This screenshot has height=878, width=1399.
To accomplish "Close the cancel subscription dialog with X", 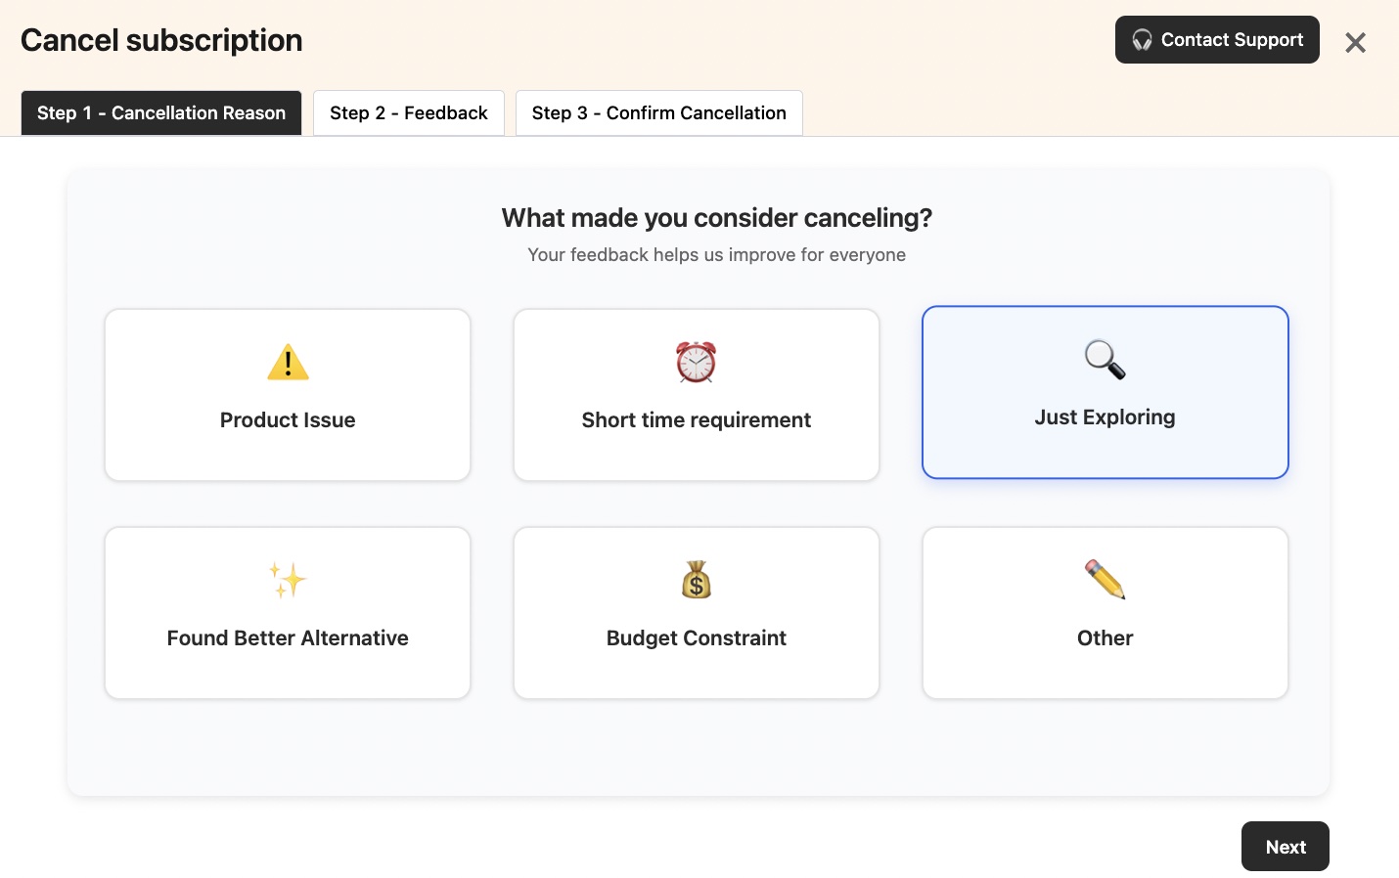I will coord(1355,42).
